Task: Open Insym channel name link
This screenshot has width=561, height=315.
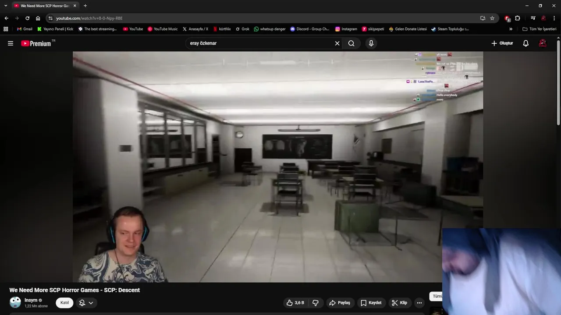Action: pos(31,300)
